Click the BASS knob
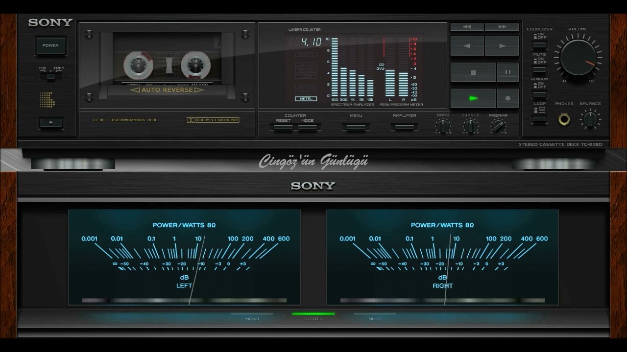 pos(443,126)
